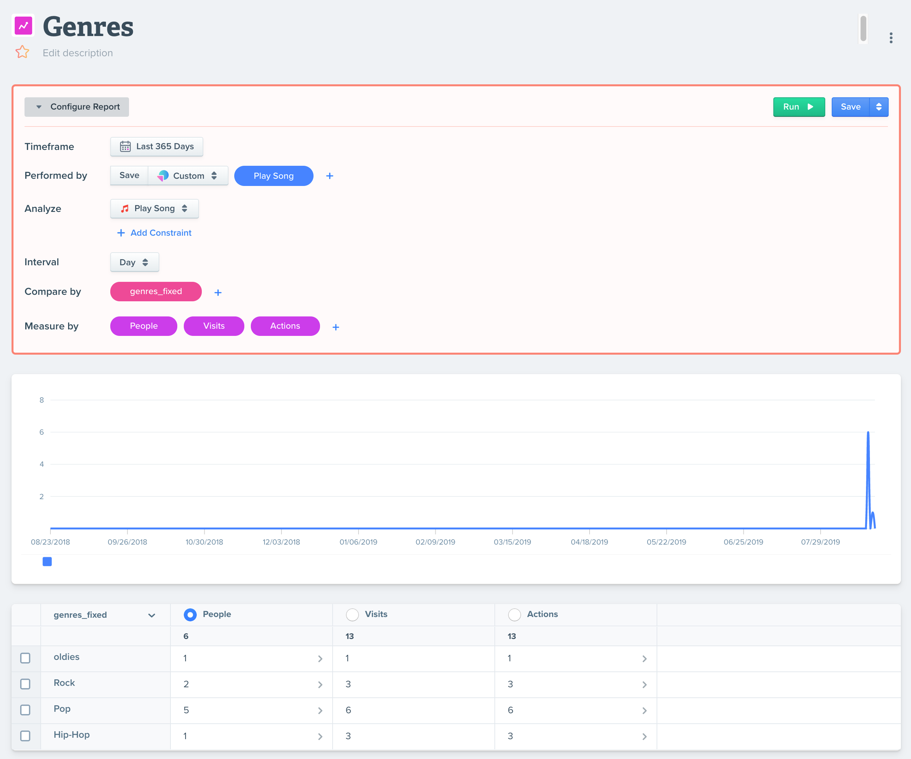911x759 pixels.
Task: Open the calendar Last 365 Days timeframe
Action: (157, 147)
